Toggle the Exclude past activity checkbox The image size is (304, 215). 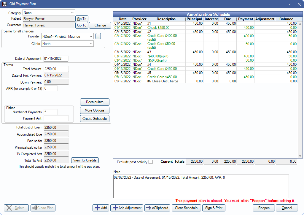[x=150, y=162]
